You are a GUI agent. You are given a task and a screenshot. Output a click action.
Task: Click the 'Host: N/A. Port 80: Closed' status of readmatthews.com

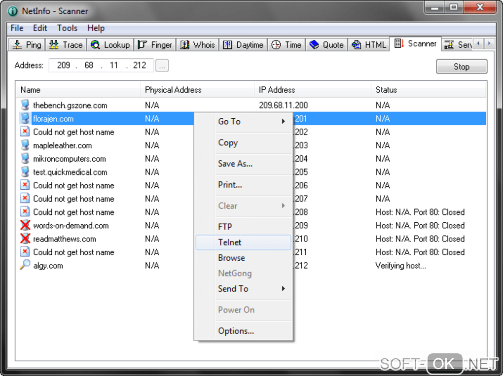(420, 239)
